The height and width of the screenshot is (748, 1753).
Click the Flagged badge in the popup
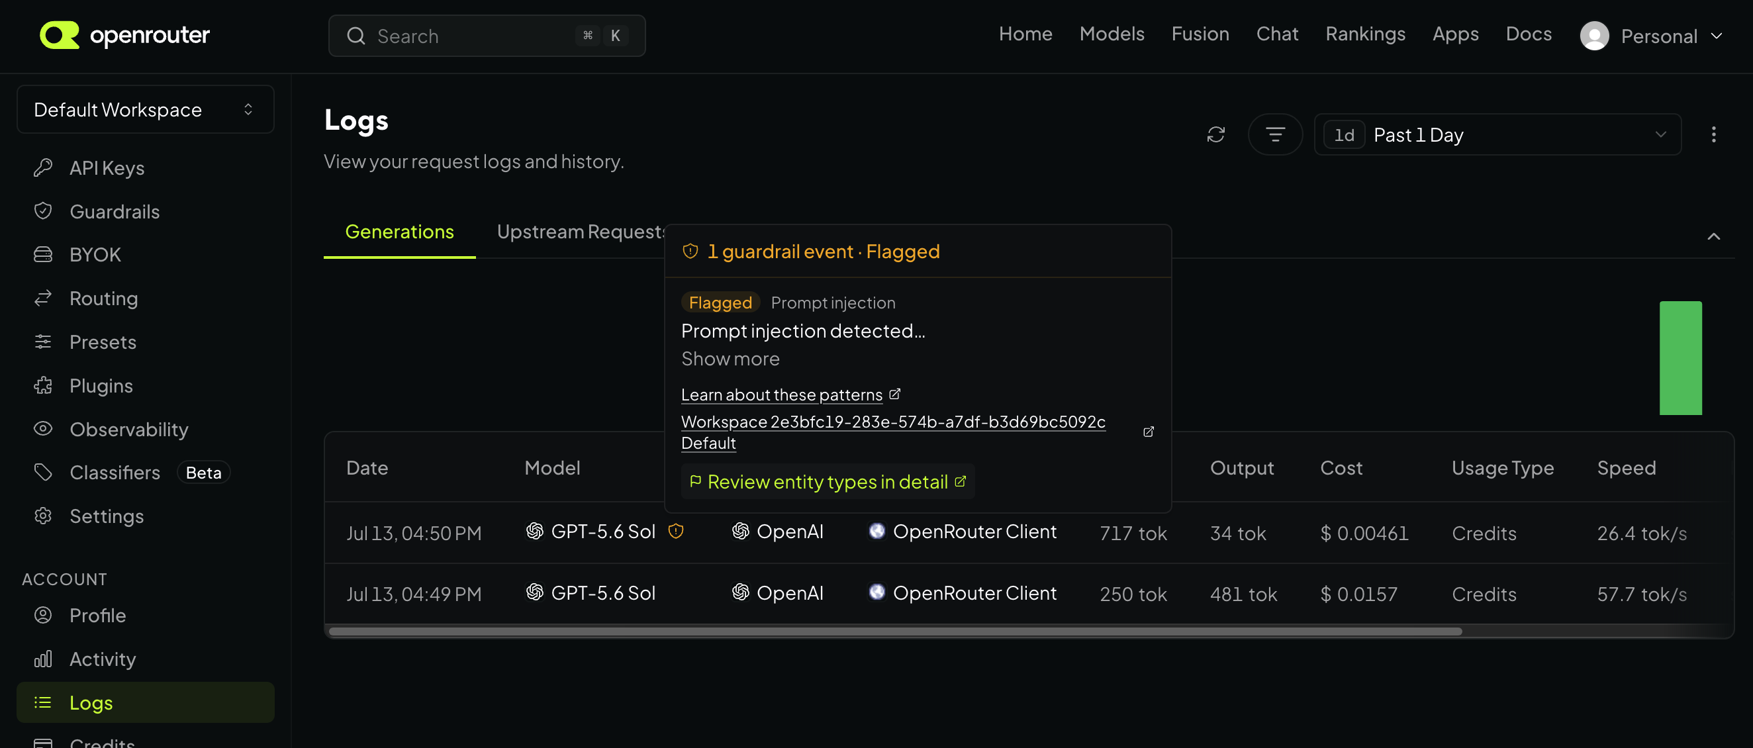tap(720, 303)
